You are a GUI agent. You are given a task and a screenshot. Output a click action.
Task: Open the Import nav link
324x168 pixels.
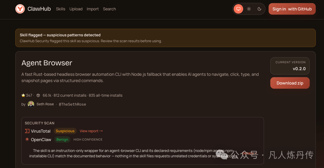coord(93,9)
